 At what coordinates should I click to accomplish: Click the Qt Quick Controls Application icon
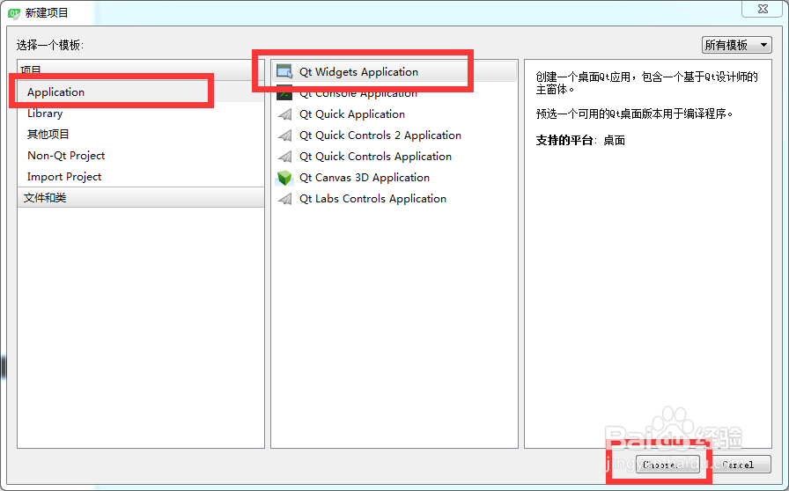pos(284,157)
